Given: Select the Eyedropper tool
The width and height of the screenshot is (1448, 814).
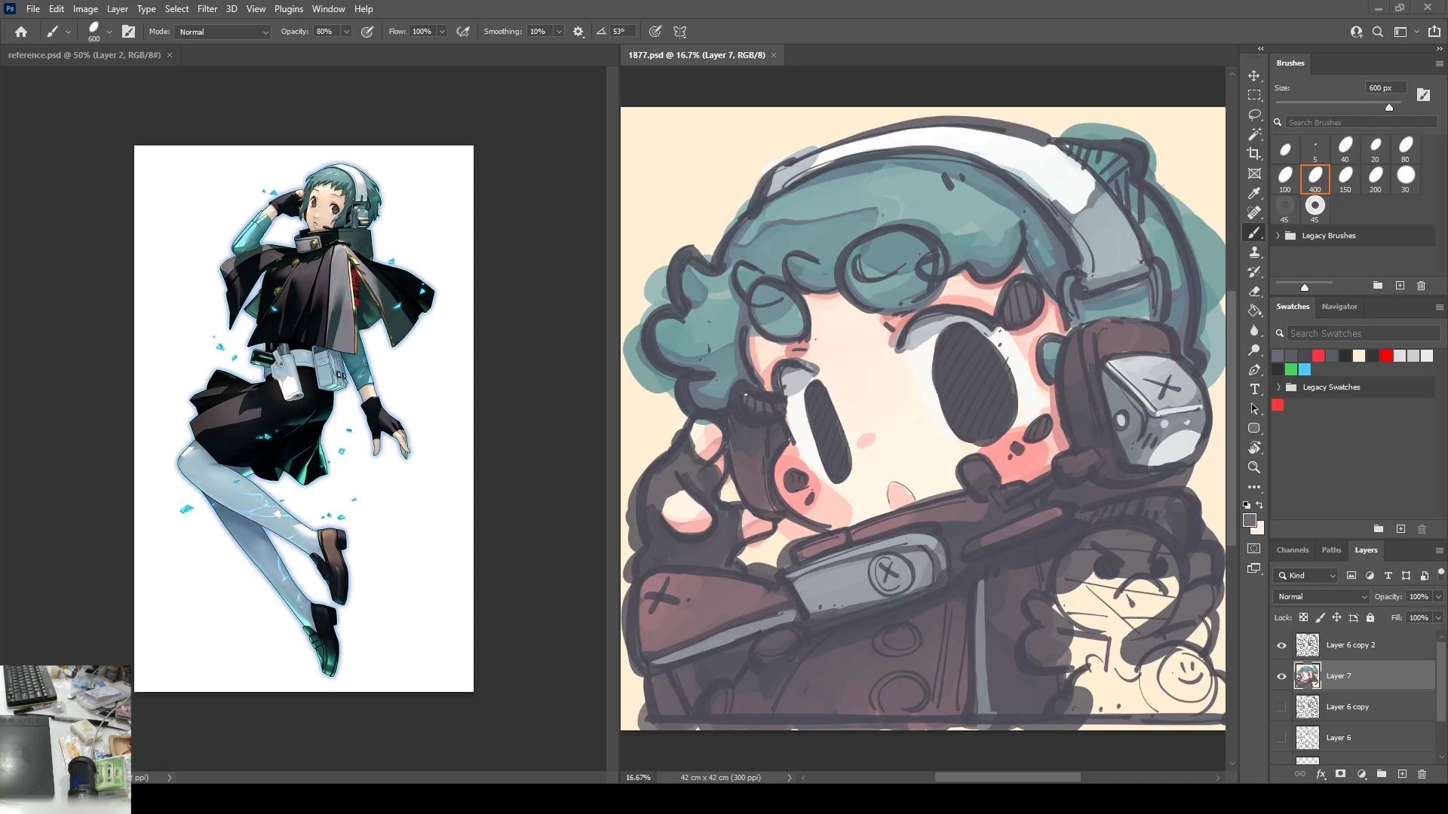Looking at the screenshot, I should (1254, 194).
